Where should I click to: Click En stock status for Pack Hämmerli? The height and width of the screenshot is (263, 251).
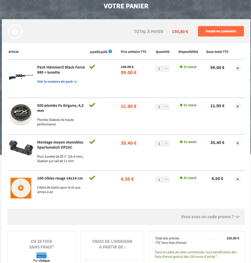tap(188, 67)
